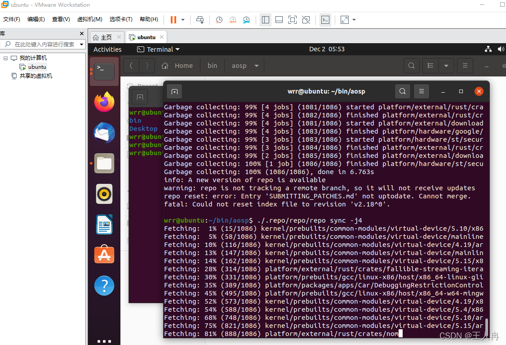Viewport: 506px width, 345px height.
Task: Close the library panel
Action: pos(82,34)
